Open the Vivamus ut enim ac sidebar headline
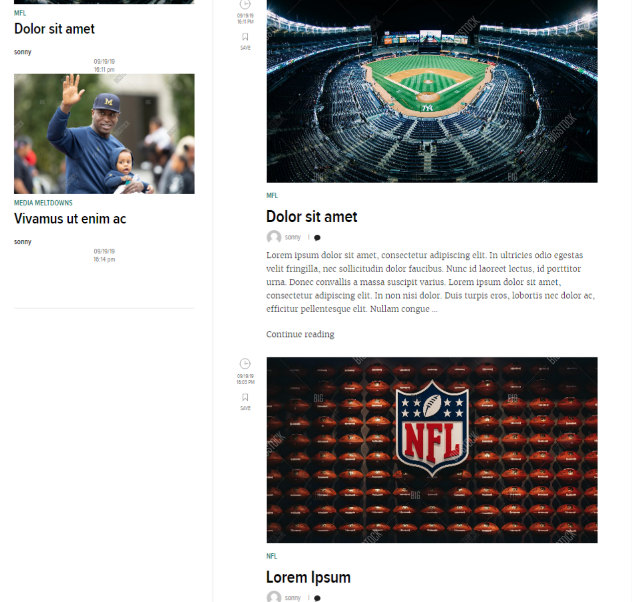 tap(70, 219)
